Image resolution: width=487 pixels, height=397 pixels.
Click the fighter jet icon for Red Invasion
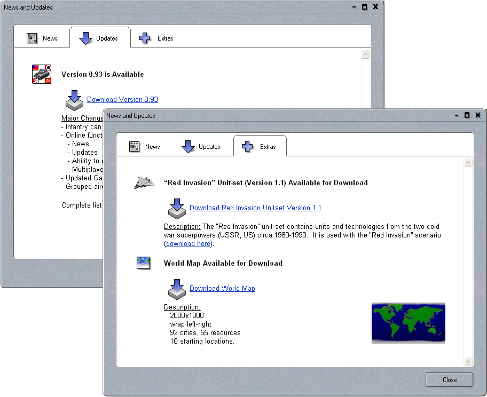click(144, 183)
